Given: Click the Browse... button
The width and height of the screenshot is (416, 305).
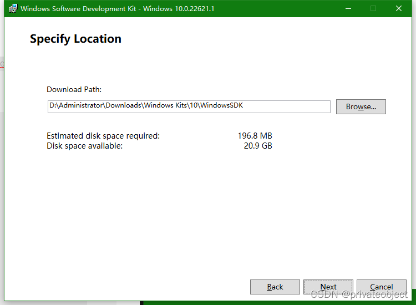Looking at the screenshot, I should click(x=361, y=106).
